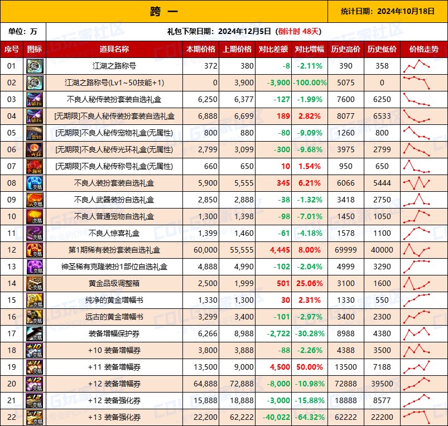The height and width of the screenshot is (426, 448).
Task: Click the 道具名称 column header
Action: 114,50
